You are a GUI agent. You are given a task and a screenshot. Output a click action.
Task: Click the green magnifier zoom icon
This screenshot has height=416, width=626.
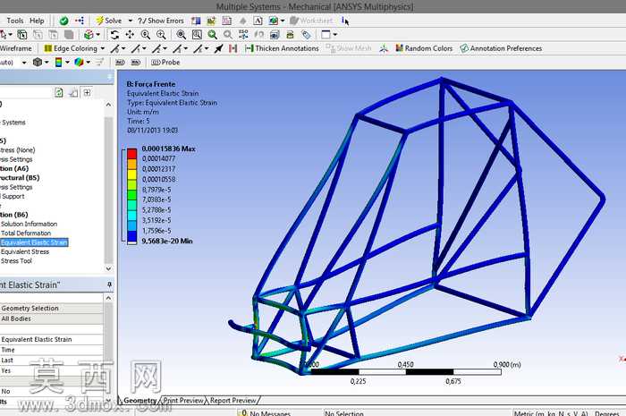[x=213, y=35]
